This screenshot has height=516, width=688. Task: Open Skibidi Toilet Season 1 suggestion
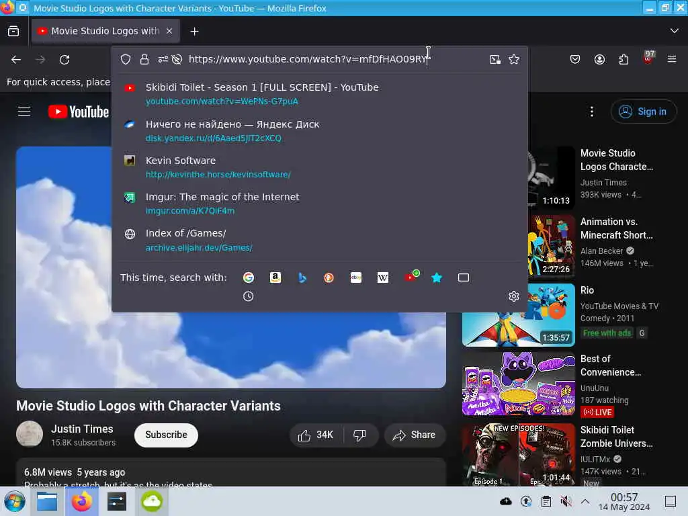(319, 94)
